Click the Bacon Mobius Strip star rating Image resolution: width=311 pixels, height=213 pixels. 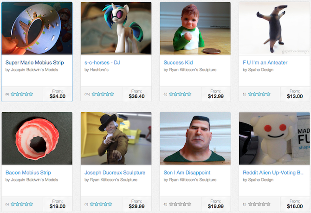pos(22,204)
